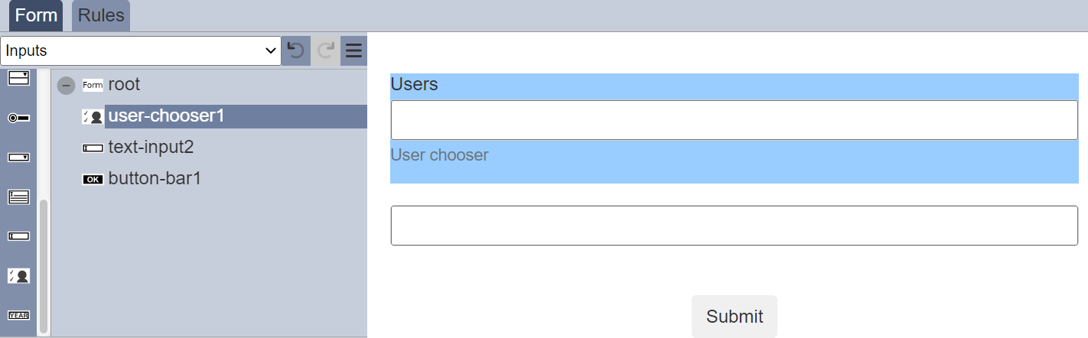Click the undo arrow icon

click(296, 51)
